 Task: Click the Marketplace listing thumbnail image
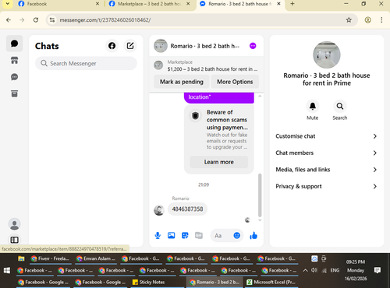[x=158, y=65]
